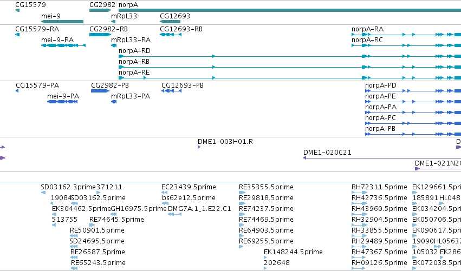Image resolution: width=461 pixels, height=271 pixels.
Task: Select the EK148244.5prime EST arrow
Action: [265, 257]
